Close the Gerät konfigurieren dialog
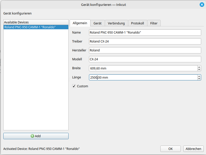206x155 pixels. pos(202,5)
